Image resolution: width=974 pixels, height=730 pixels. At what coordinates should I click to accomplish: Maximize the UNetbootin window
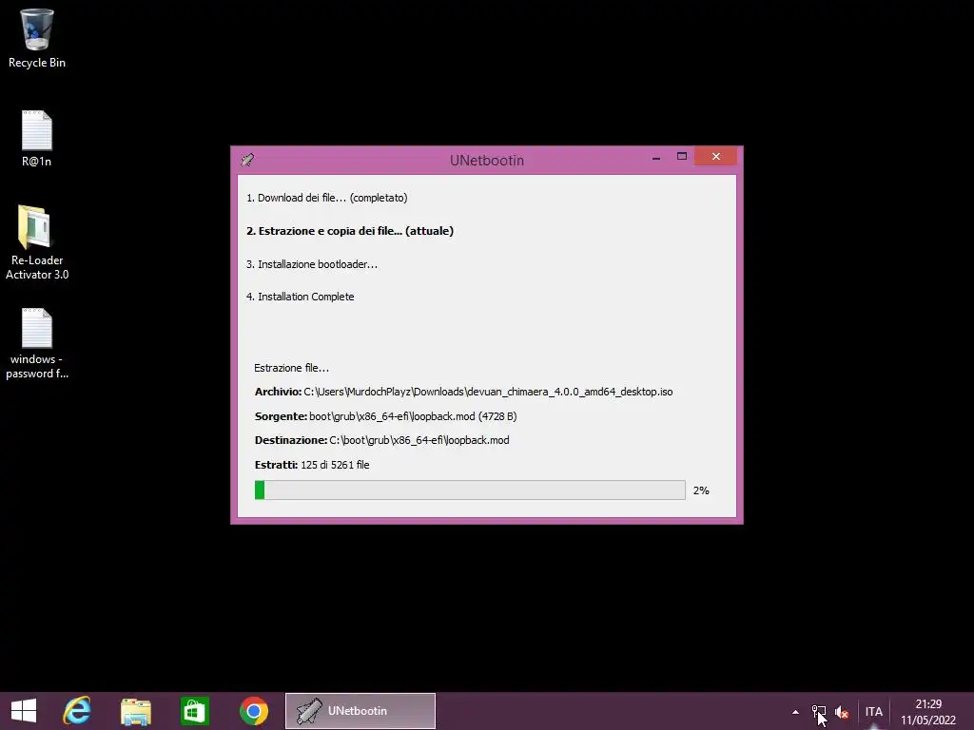click(681, 157)
